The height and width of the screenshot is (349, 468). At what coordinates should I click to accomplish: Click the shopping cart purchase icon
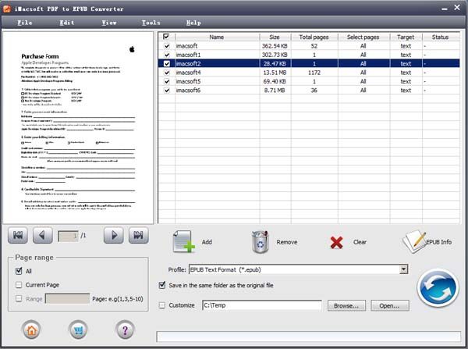[78, 330]
